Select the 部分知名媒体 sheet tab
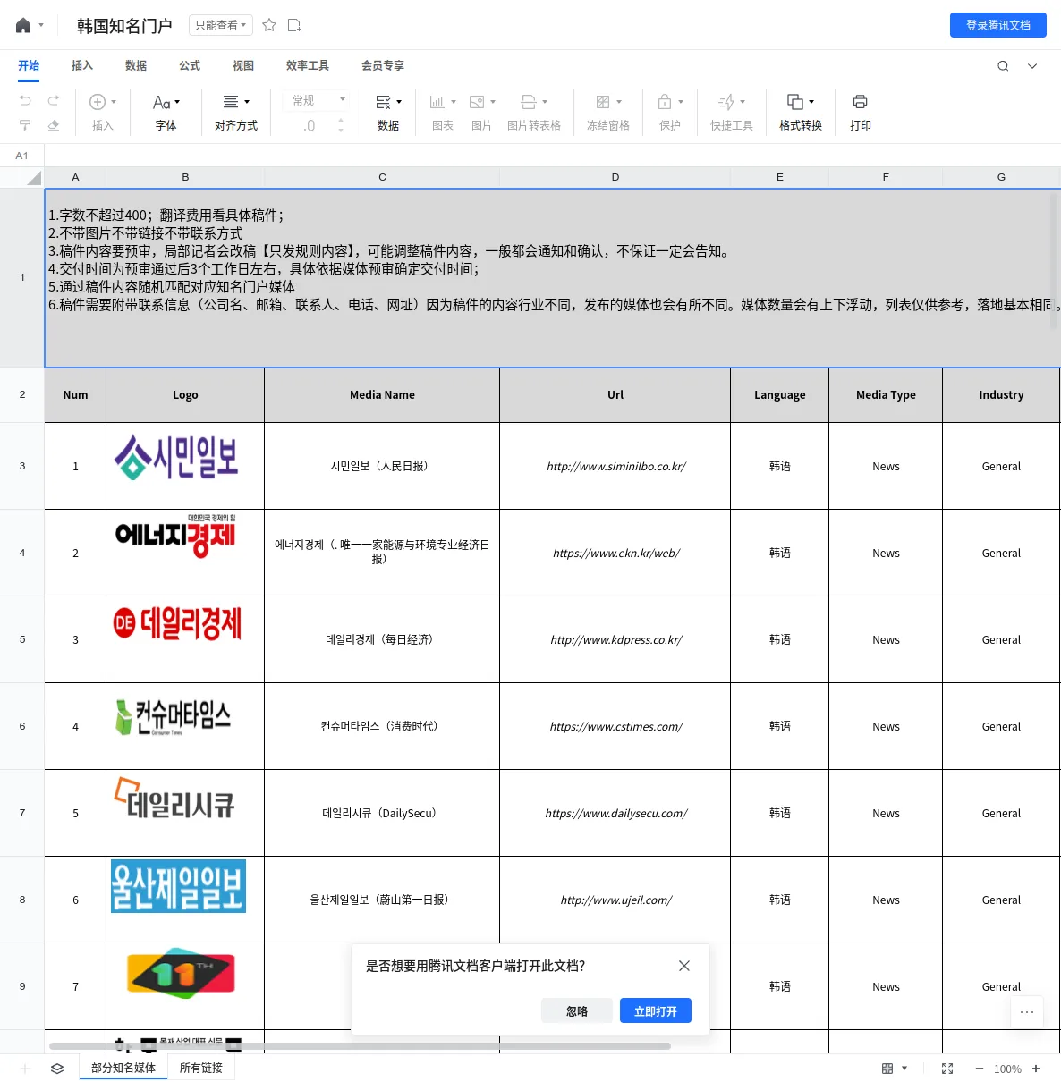The height and width of the screenshot is (1082, 1061). [x=123, y=1068]
